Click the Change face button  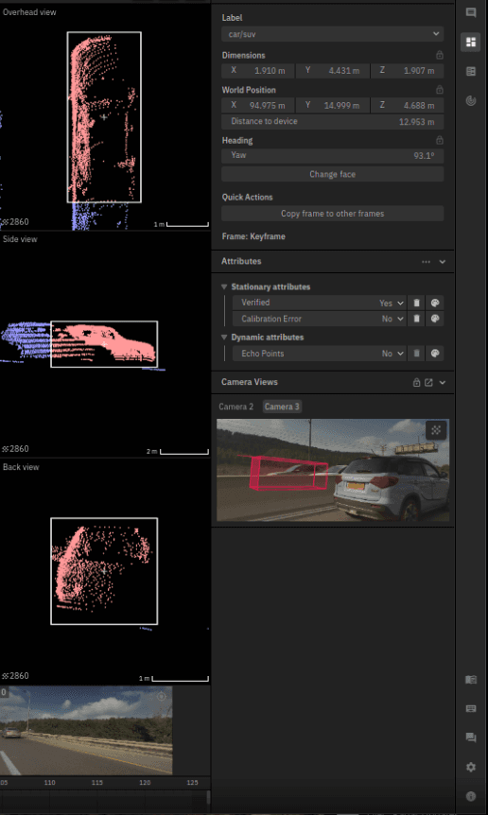pos(333,174)
